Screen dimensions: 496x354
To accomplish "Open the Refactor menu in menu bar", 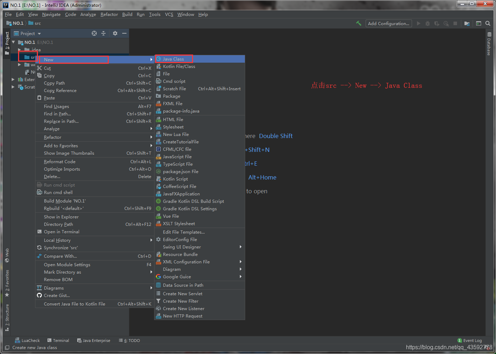I will (x=109, y=15).
